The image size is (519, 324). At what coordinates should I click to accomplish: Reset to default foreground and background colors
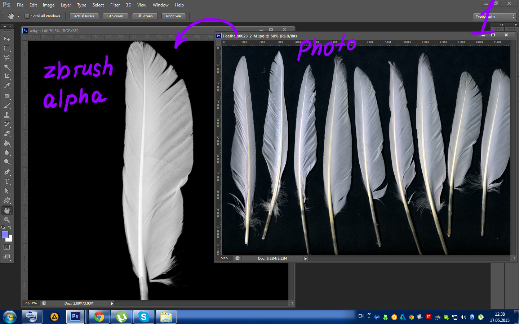[x=3, y=228]
